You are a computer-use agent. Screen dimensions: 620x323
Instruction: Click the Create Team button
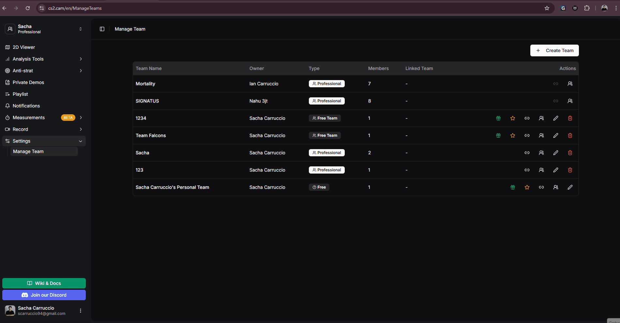click(554, 50)
